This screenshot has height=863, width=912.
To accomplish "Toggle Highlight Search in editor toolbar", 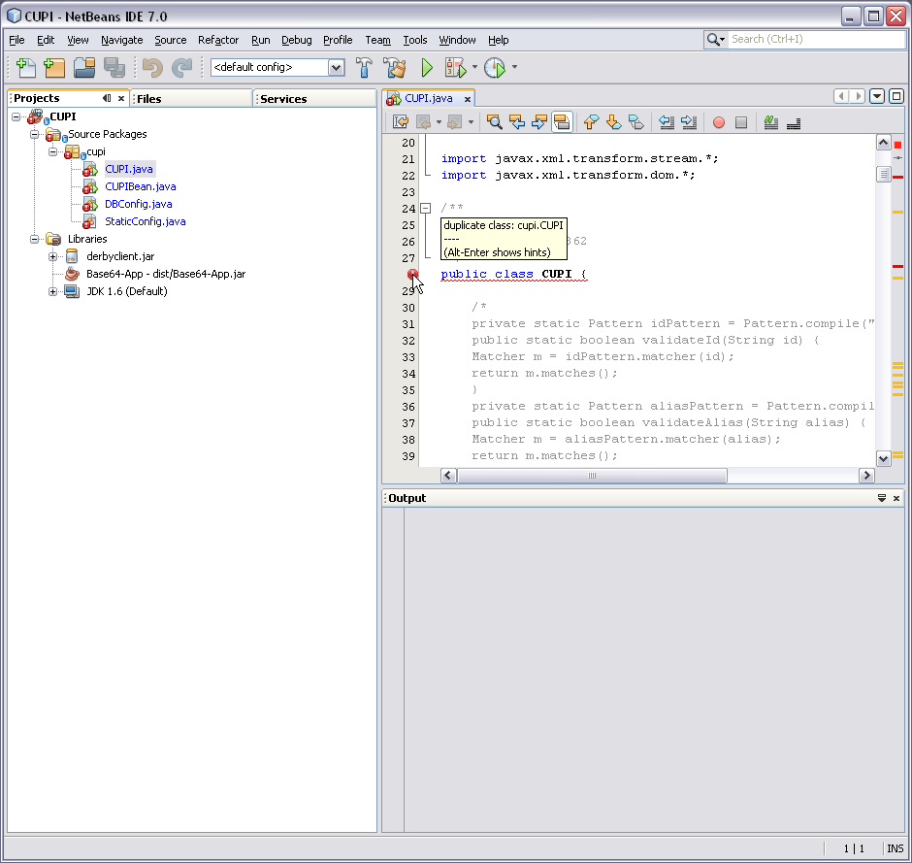I will pos(562,122).
